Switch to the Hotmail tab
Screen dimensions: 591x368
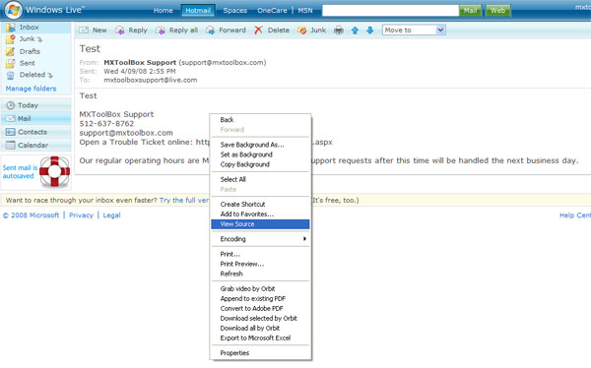tap(198, 10)
